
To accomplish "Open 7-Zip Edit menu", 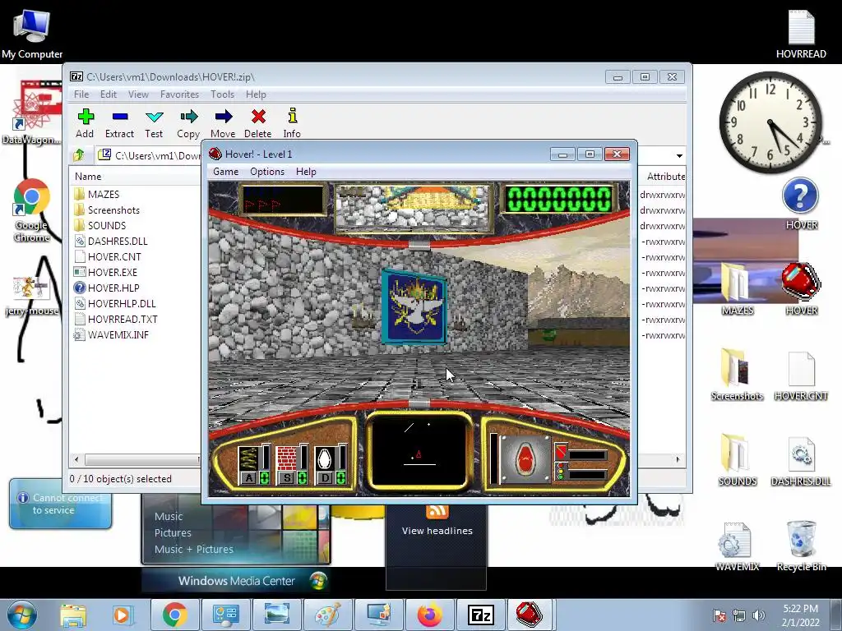I will click(109, 94).
